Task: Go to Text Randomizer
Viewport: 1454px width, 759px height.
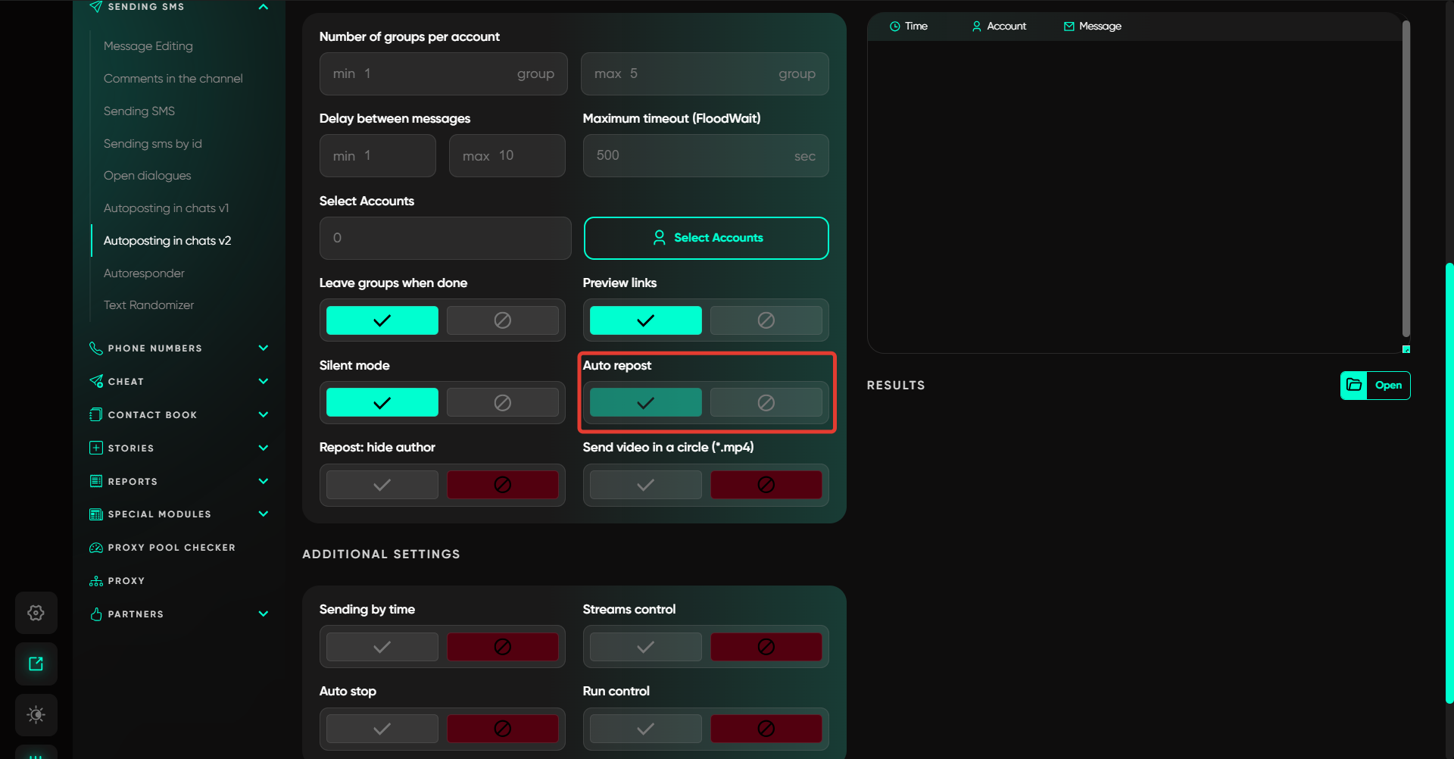Action: pos(148,305)
